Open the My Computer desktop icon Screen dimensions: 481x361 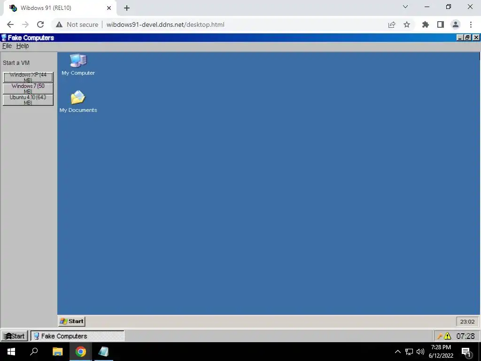(78, 64)
